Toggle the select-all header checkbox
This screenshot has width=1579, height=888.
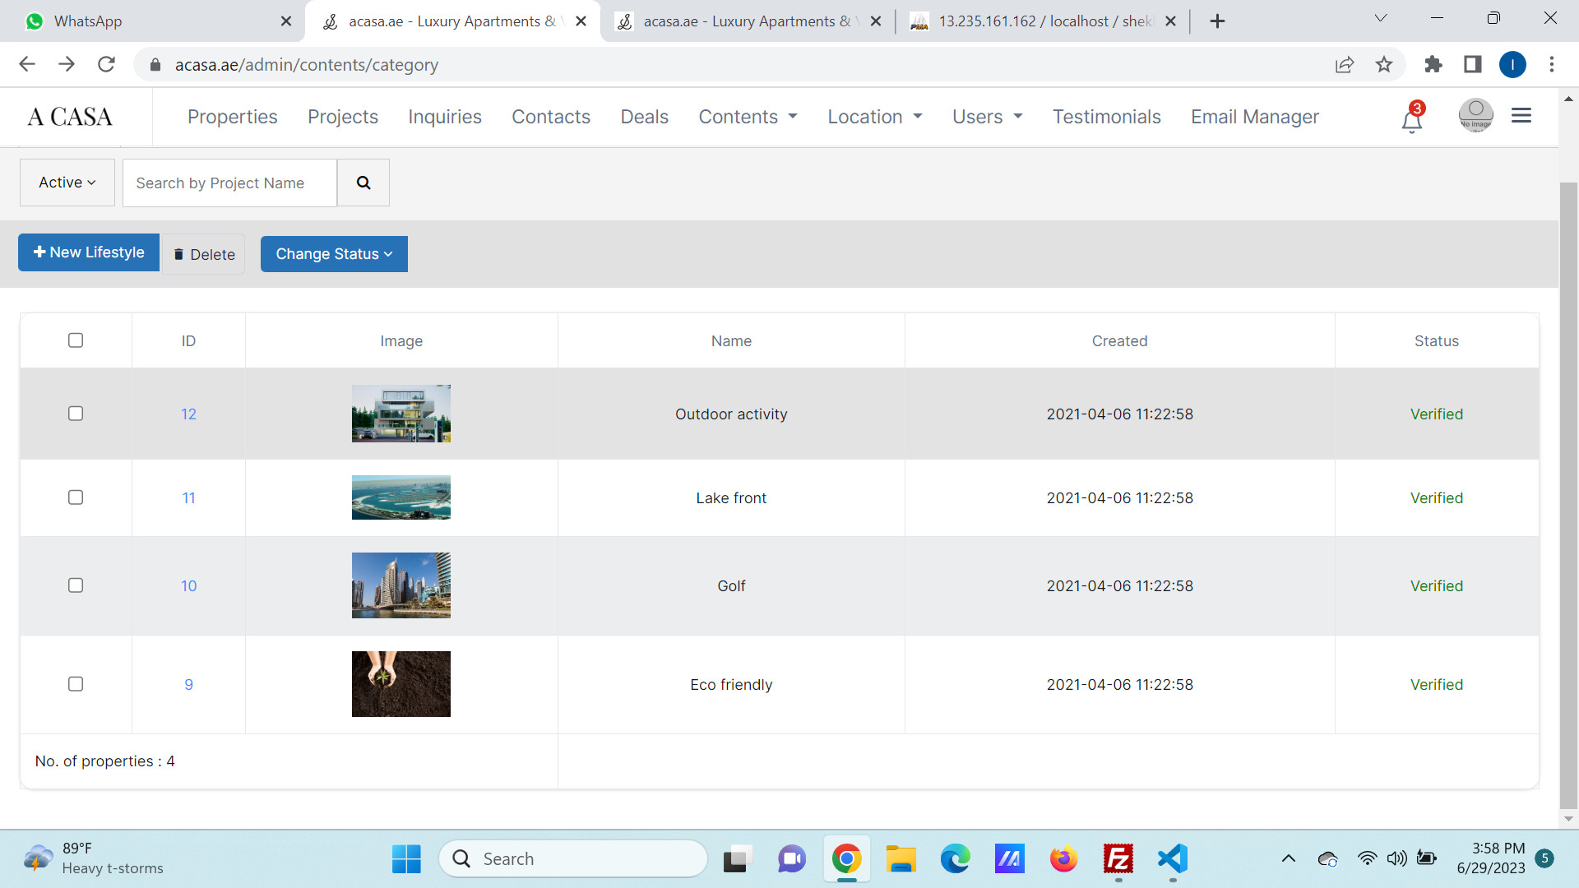[76, 340]
